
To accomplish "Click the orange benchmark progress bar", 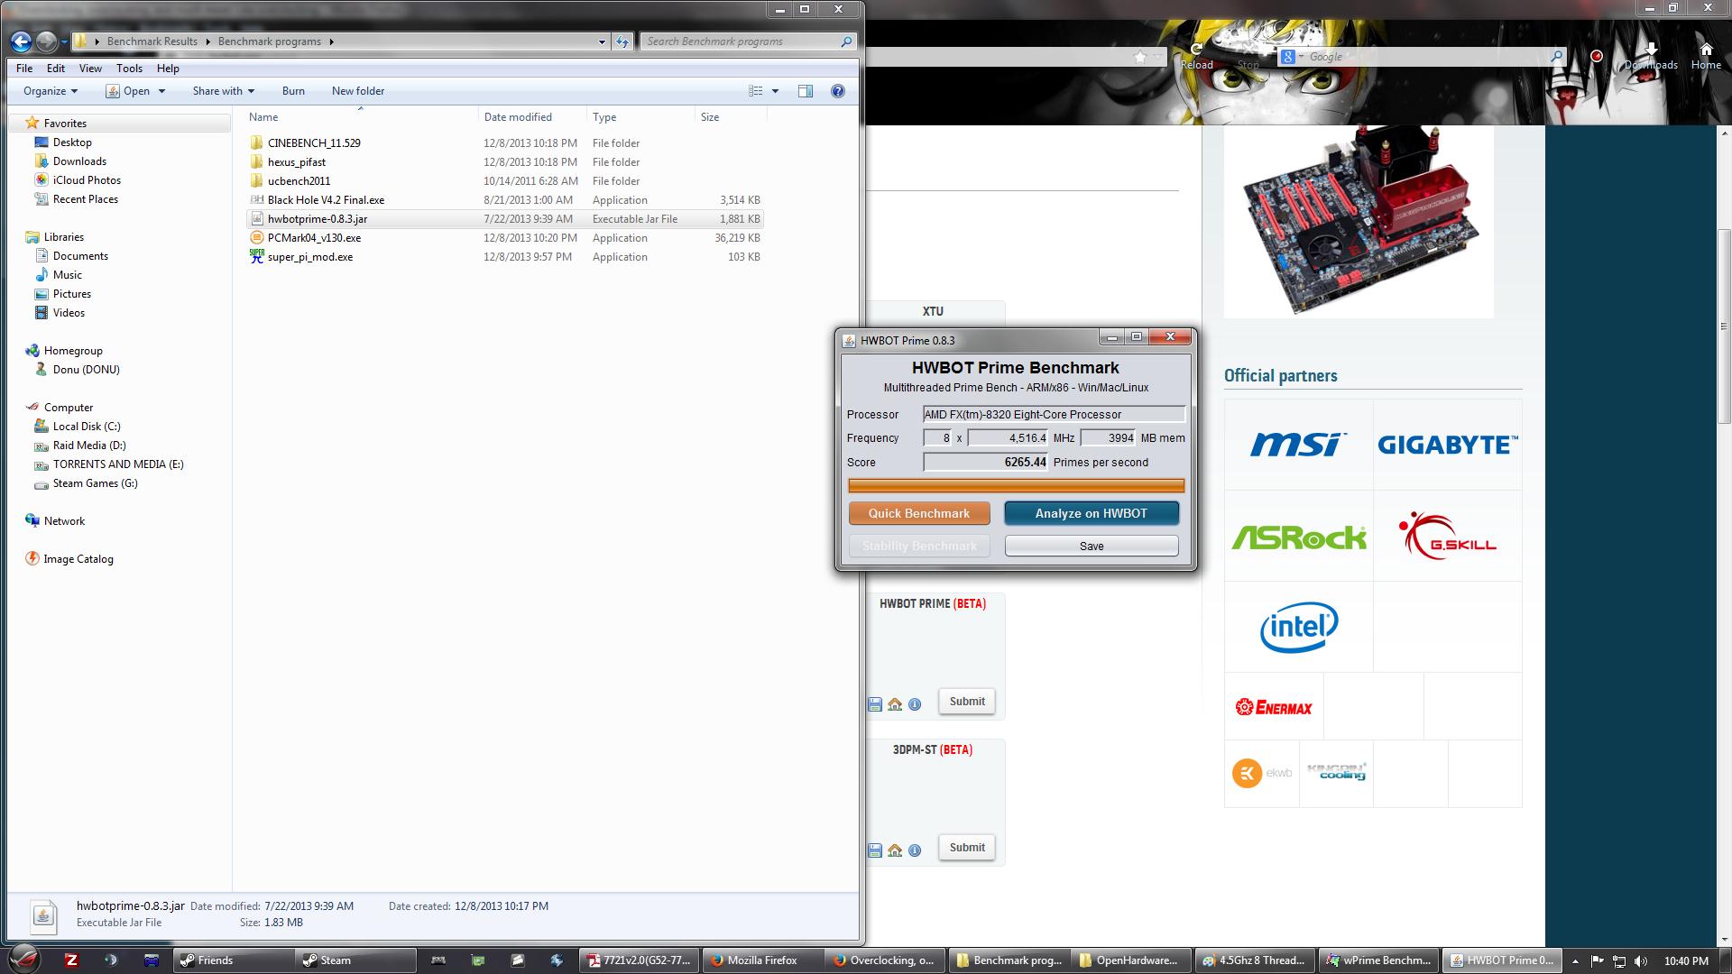I will tap(1016, 486).
